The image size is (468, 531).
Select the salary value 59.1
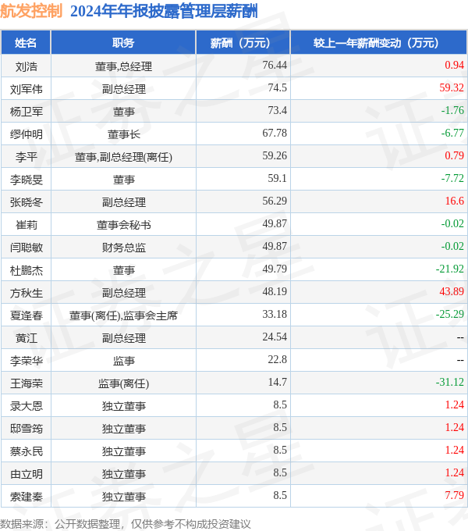(277, 178)
